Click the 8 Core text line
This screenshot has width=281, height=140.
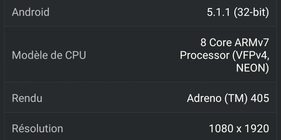click(x=234, y=42)
